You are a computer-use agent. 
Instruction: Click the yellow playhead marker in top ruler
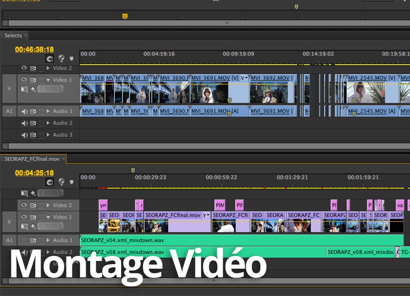[125, 16]
